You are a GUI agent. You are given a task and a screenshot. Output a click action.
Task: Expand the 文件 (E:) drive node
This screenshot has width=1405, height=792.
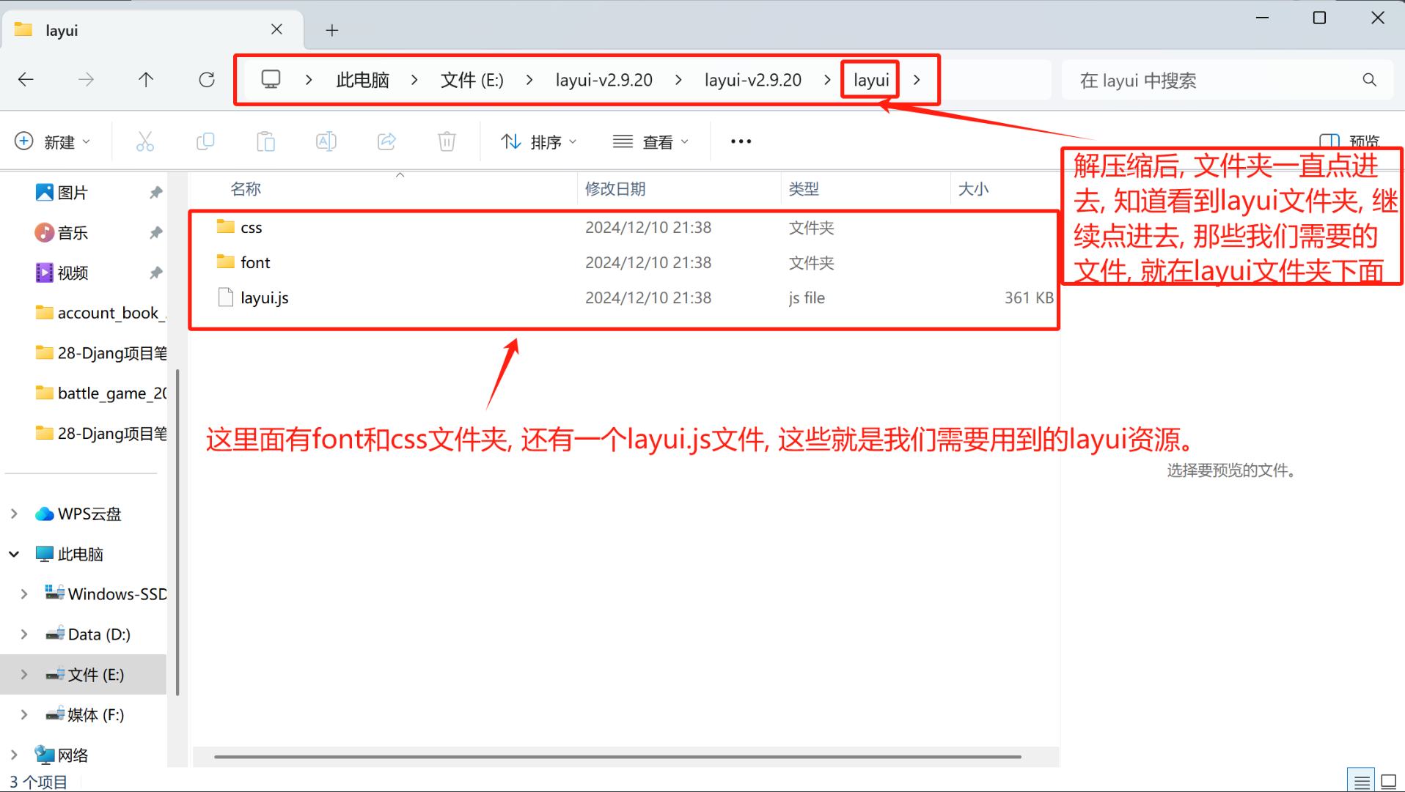tap(24, 675)
